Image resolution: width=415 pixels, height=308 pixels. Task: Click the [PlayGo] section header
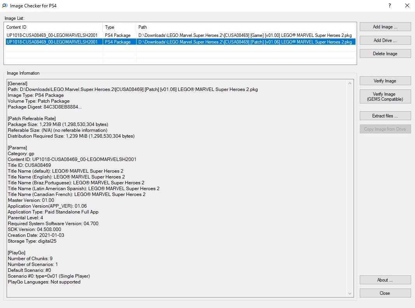tap(16, 252)
